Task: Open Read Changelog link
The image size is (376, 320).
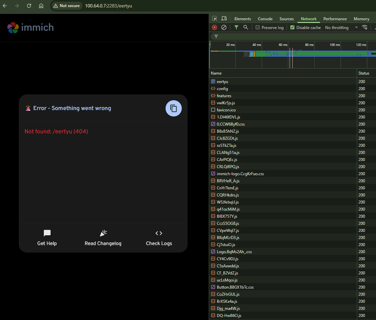Action: point(103,238)
